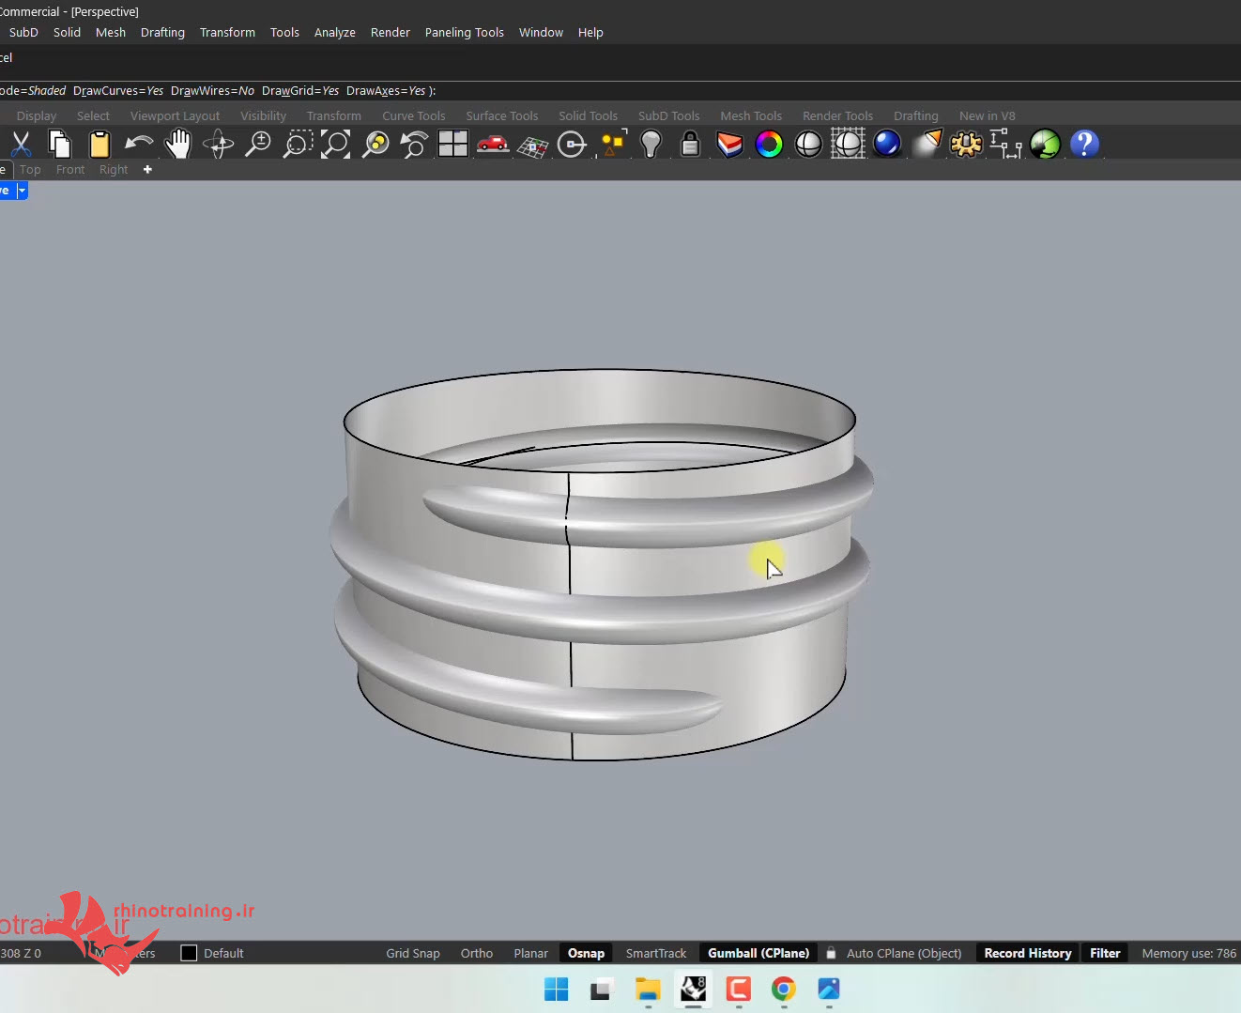Click the Options gear icon
Image resolution: width=1241 pixels, height=1013 pixels.
[x=966, y=144]
